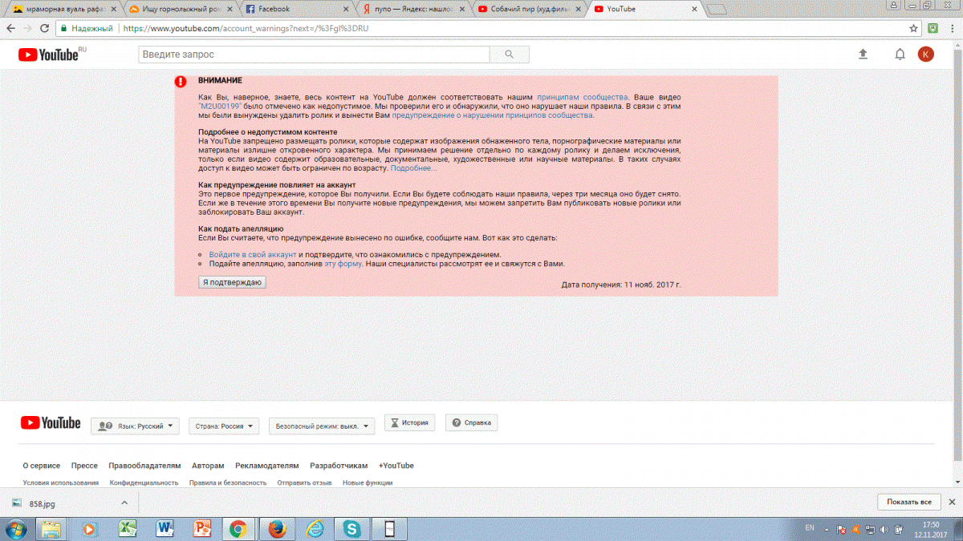Viewport: 963px width, 541px height.
Task: Expand options for downloaded 858.jpg
Action: pyautogui.click(x=124, y=503)
